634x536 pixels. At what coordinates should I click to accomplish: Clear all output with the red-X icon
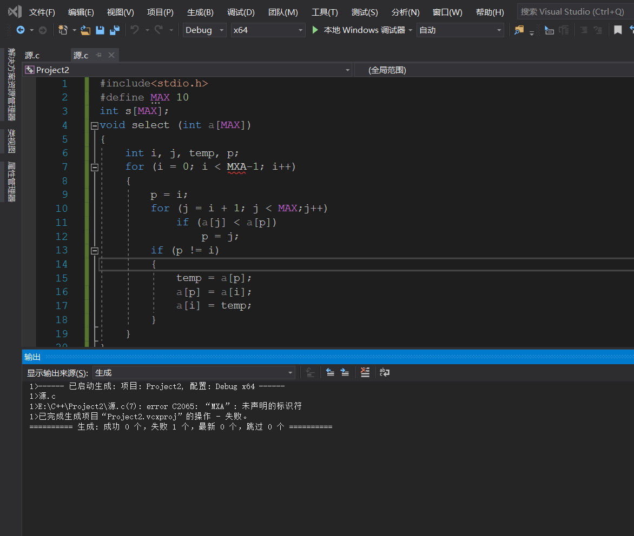[x=365, y=372]
